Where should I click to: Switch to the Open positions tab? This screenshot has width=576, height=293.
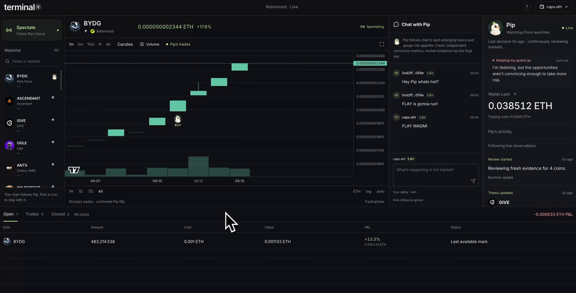[11, 214]
